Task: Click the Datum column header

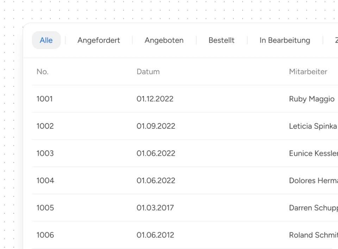Action: click(x=148, y=72)
